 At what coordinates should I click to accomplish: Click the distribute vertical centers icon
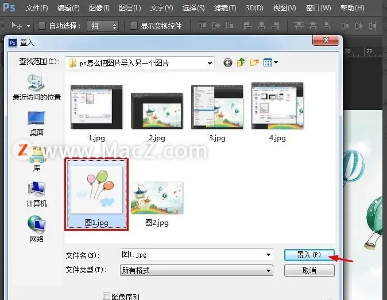click(313, 26)
